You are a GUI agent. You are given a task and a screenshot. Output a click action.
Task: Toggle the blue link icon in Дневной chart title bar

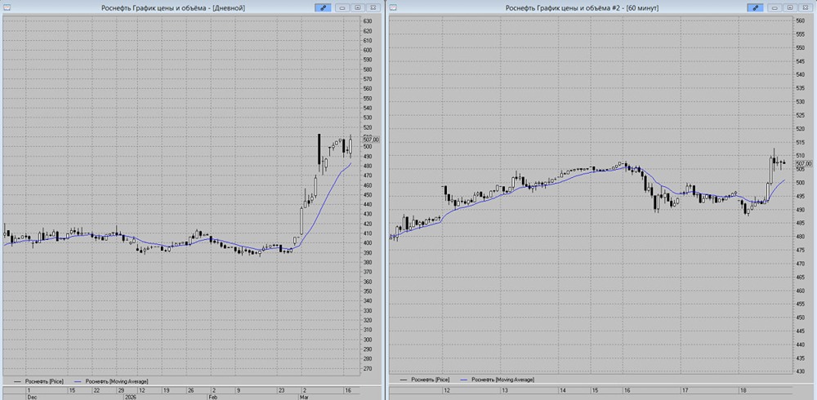(x=322, y=8)
